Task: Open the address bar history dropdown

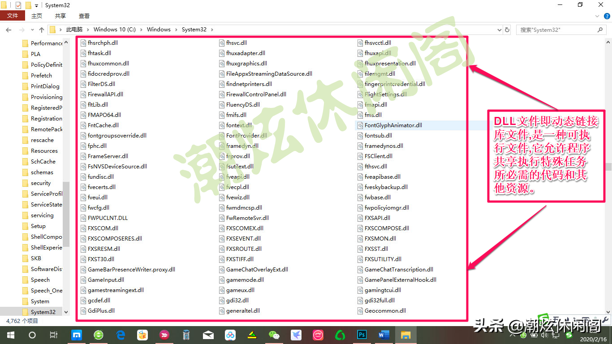Action: tap(500, 30)
